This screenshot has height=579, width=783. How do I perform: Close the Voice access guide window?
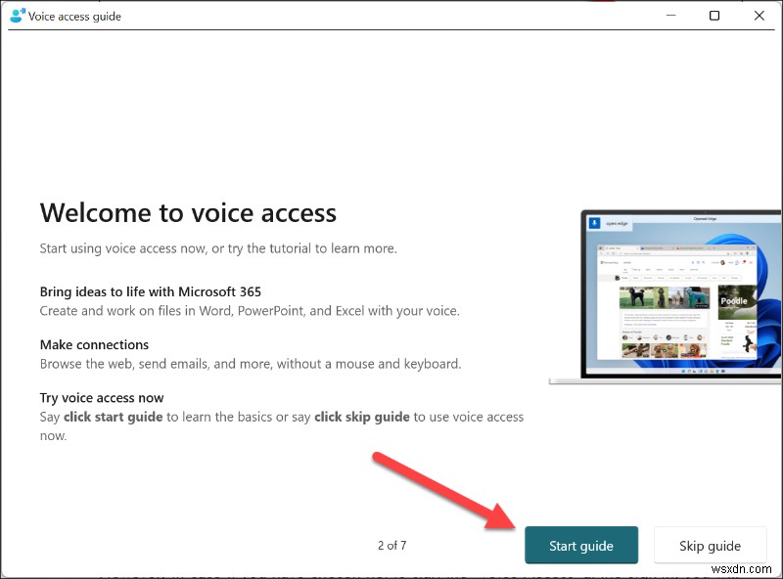(x=760, y=16)
